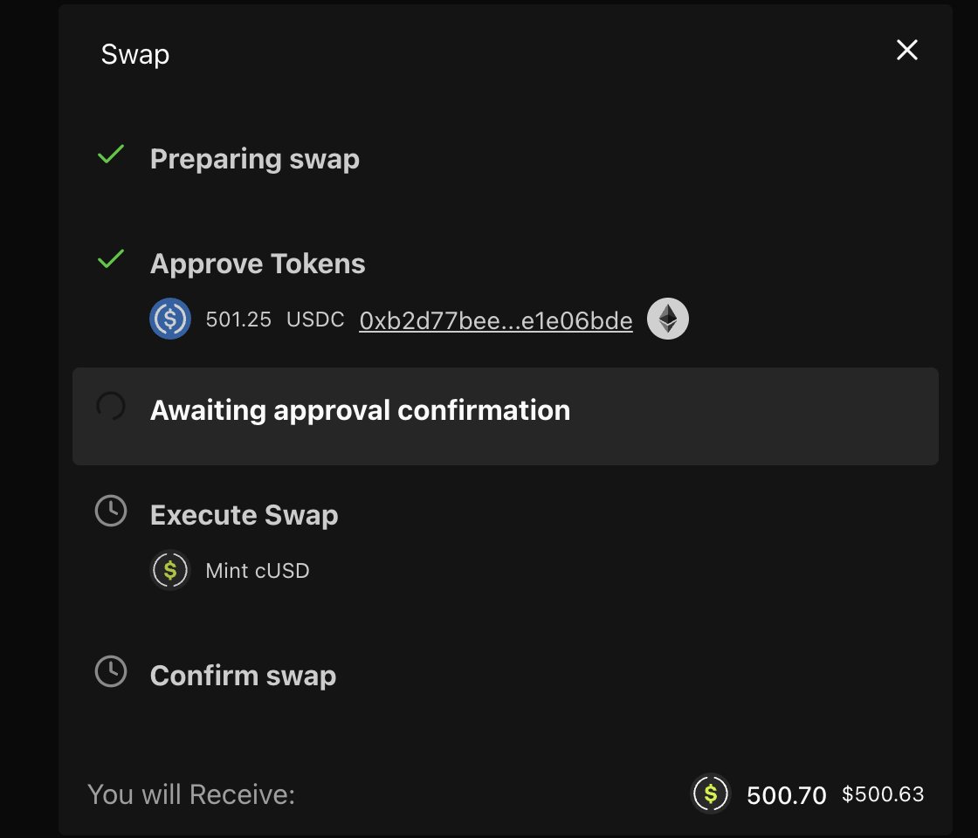Click the 500.70 receive amount
Screen dimensions: 978x838
point(787,795)
